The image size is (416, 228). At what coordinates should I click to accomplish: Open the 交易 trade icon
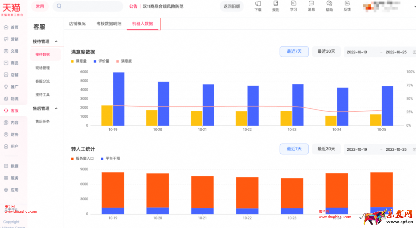coord(6,51)
